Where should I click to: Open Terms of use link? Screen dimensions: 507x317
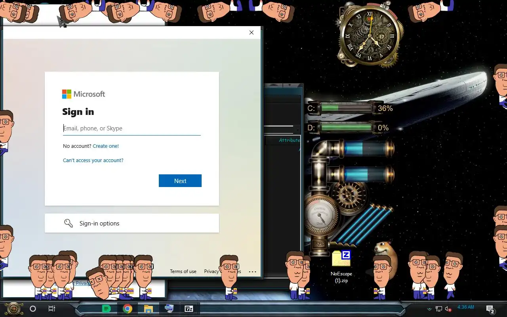183,271
